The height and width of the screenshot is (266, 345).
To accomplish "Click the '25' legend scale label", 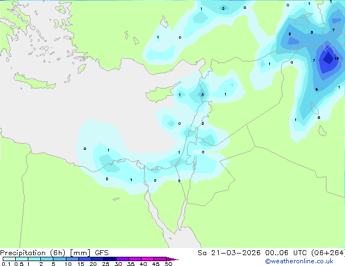I will point(106,264).
